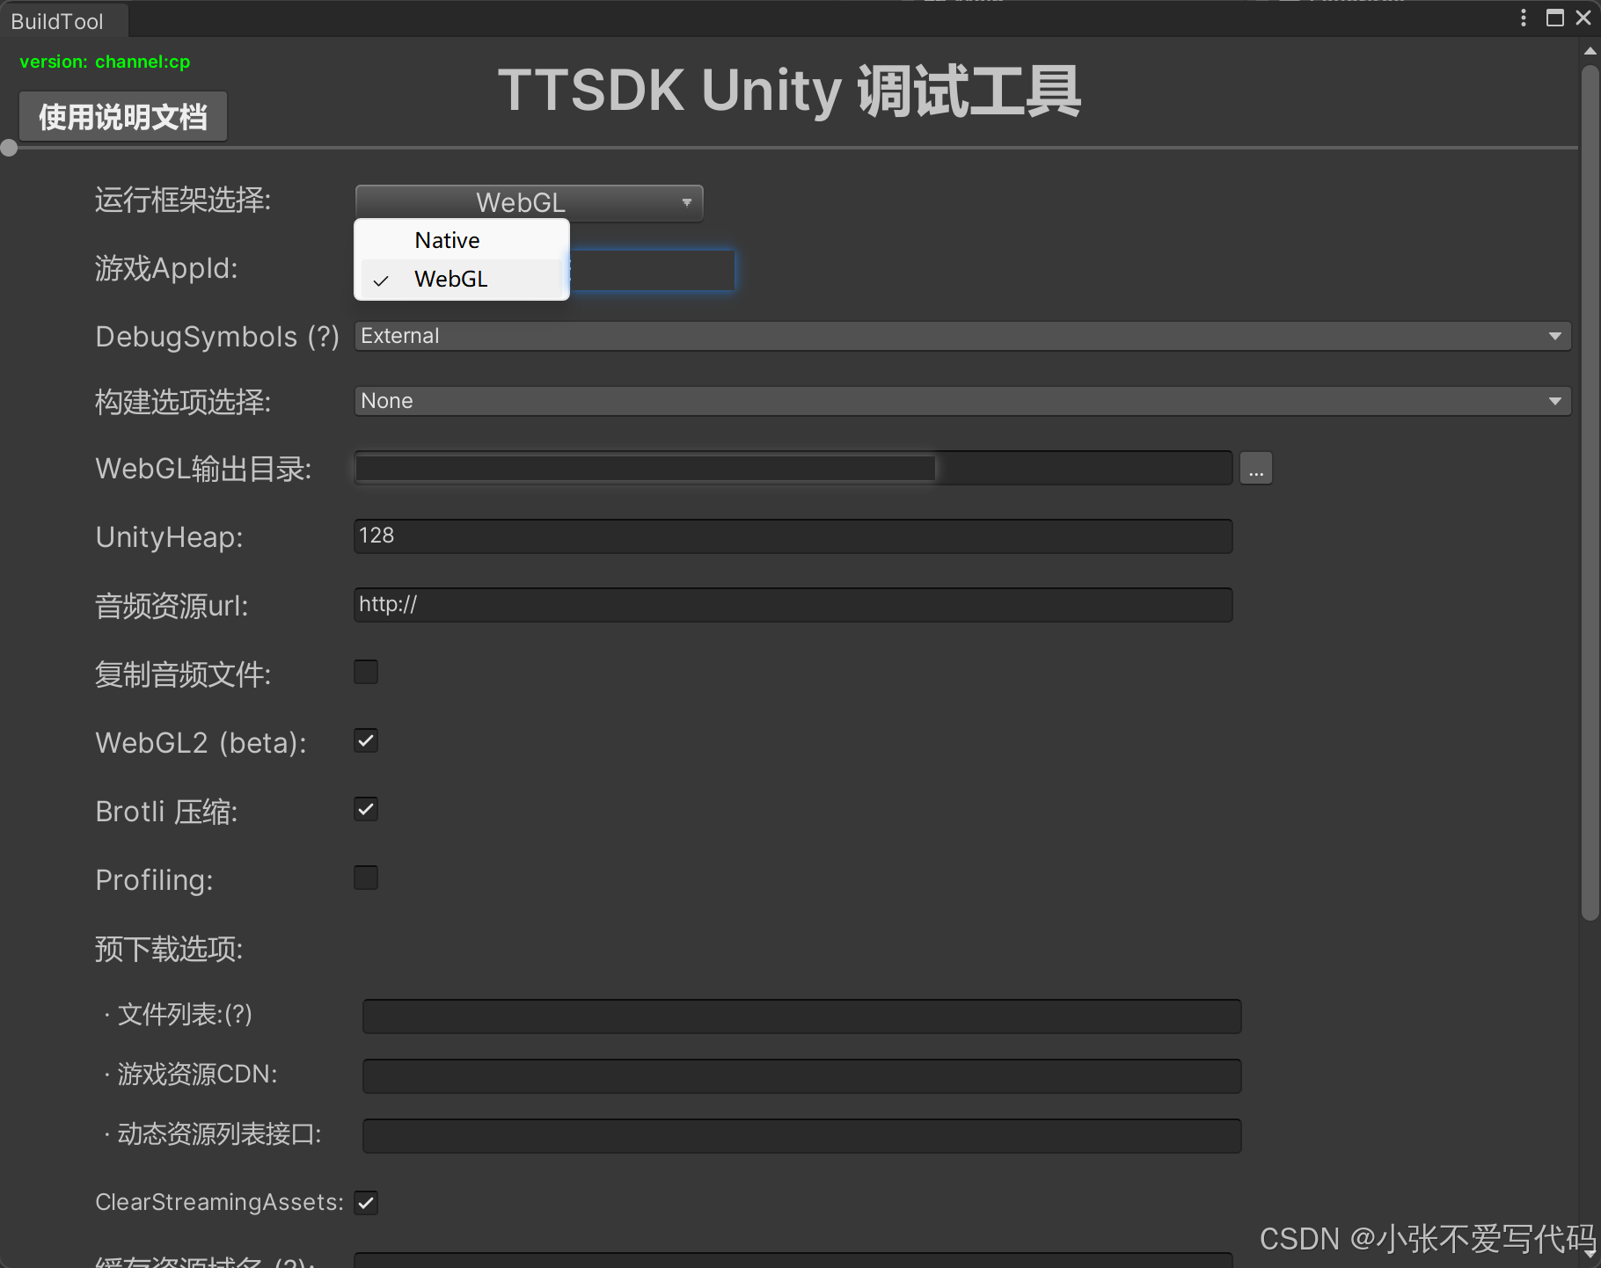Click the 游戏资源CDN input field

click(801, 1075)
